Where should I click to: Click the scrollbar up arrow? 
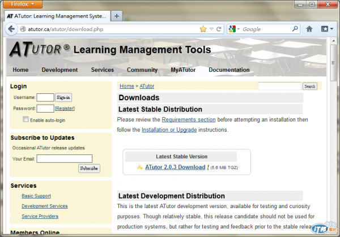(x=333, y=41)
